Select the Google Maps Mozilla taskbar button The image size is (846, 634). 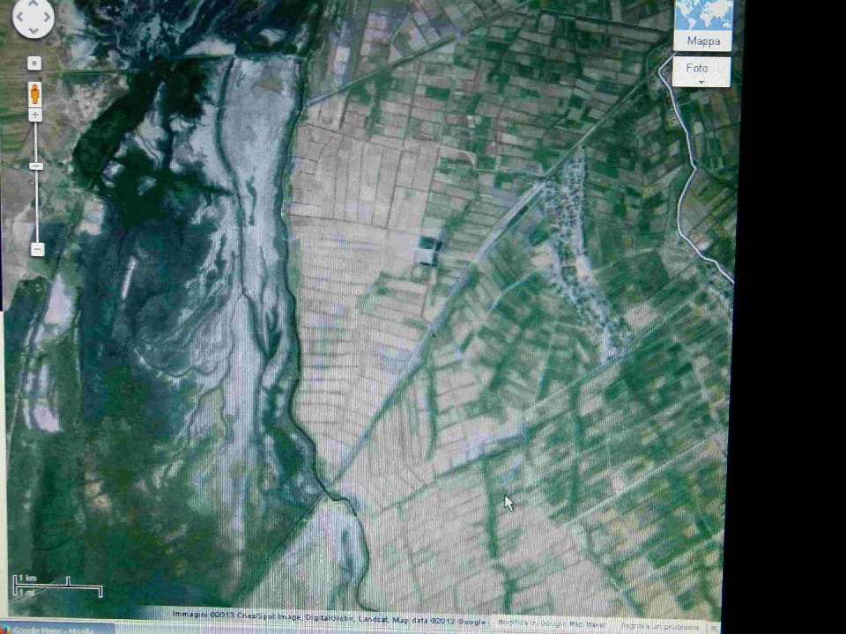(56, 629)
